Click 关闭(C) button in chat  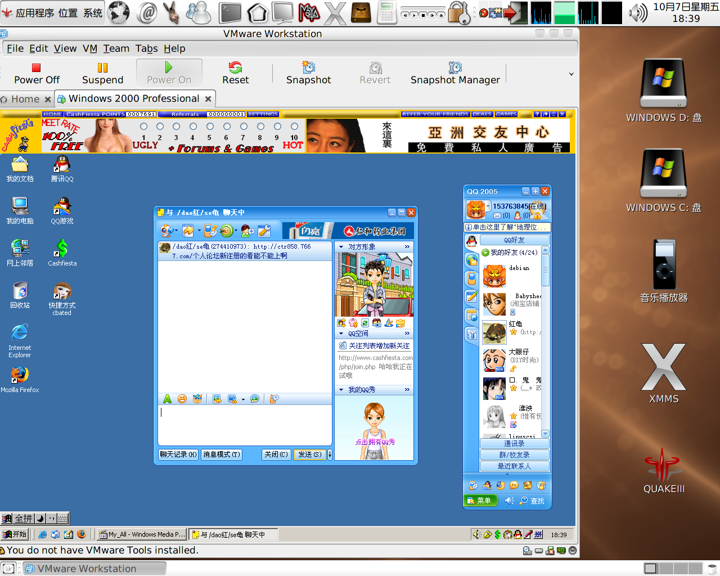click(x=276, y=454)
